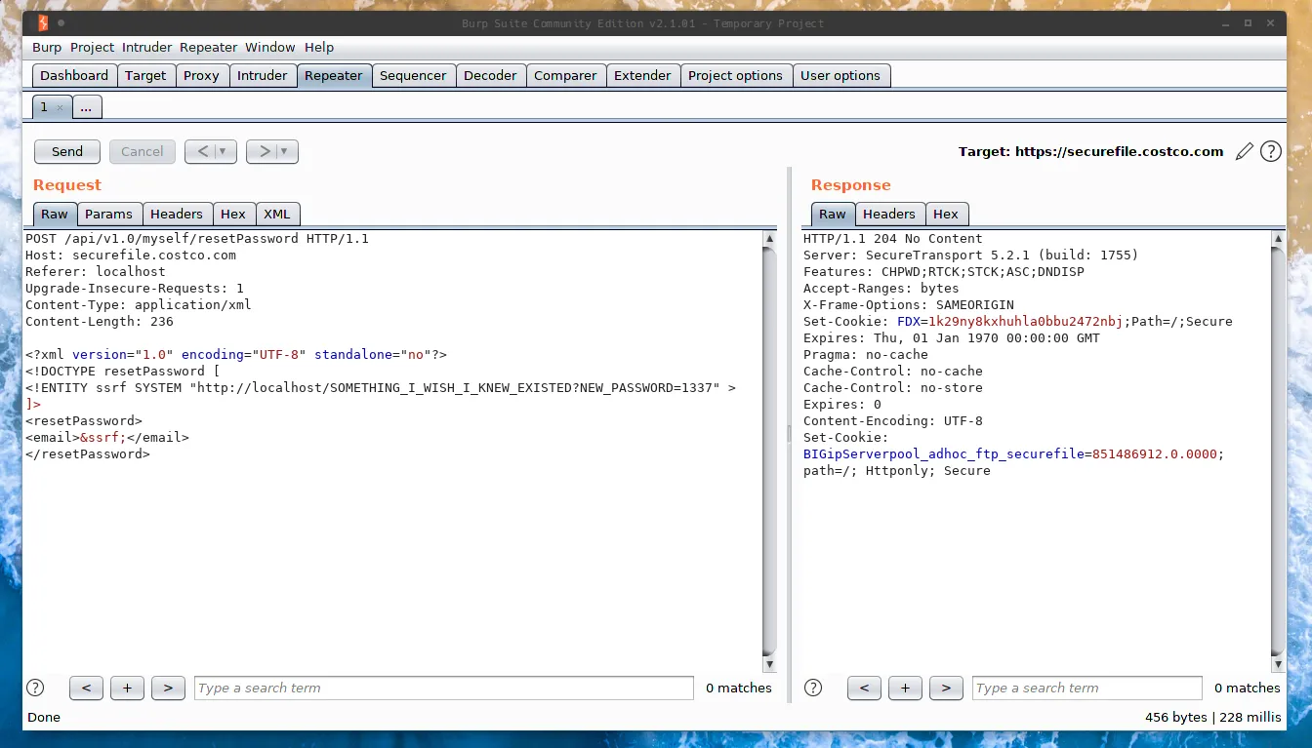Click the 456 bytes | 228 millis status

[1212, 717]
